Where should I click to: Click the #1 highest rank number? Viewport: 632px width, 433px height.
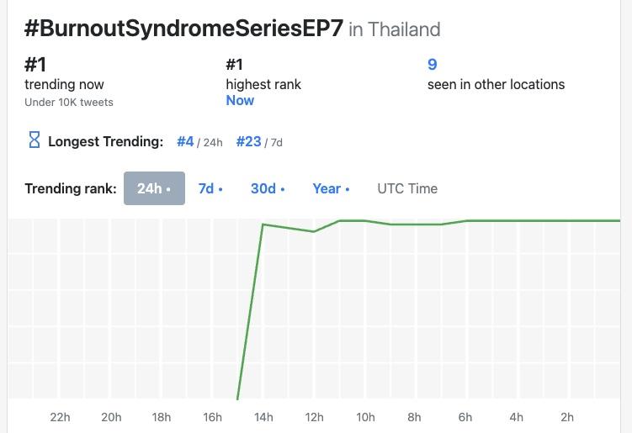pos(235,65)
